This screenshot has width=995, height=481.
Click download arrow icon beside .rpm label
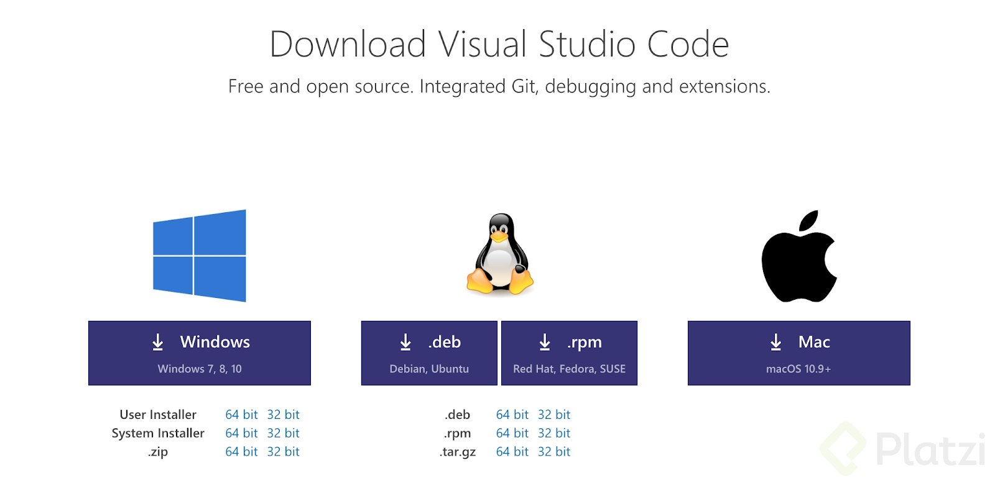pos(545,342)
